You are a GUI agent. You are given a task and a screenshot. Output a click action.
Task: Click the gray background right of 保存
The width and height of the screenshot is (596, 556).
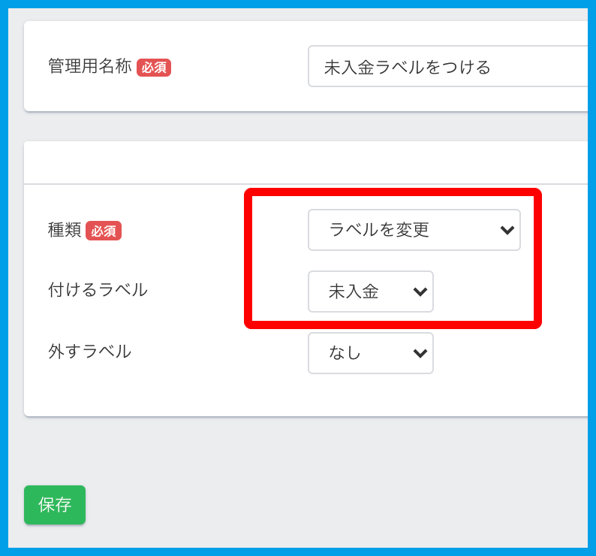(300, 505)
